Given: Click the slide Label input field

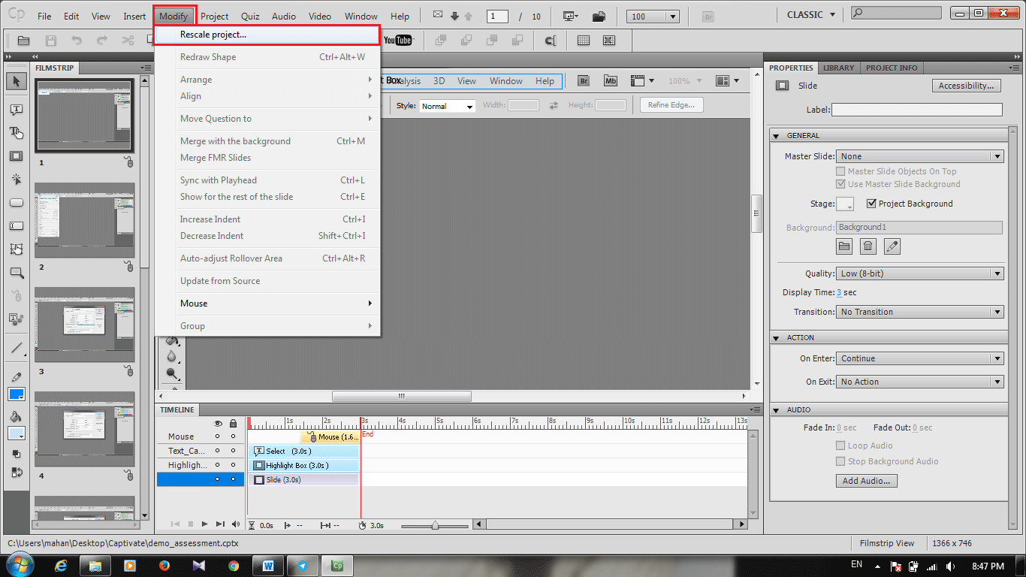Looking at the screenshot, I should pos(916,110).
